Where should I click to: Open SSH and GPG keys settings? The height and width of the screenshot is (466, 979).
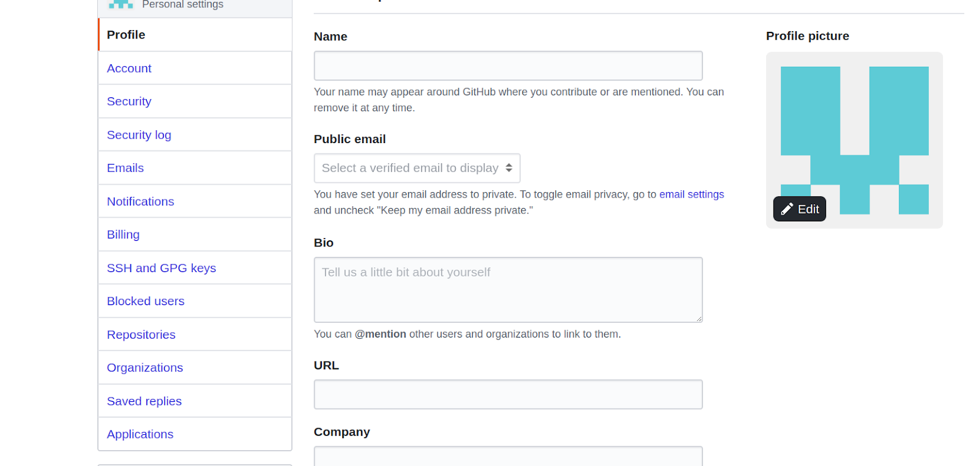tap(195, 268)
